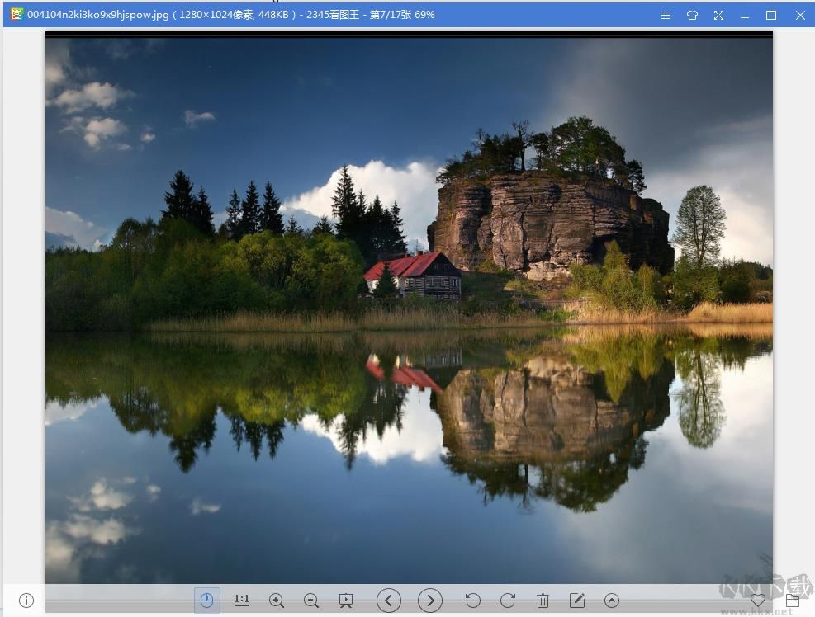The width and height of the screenshot is (815, 617).
Task: Enter fullscreen view mode
Action: coord(719,15)
